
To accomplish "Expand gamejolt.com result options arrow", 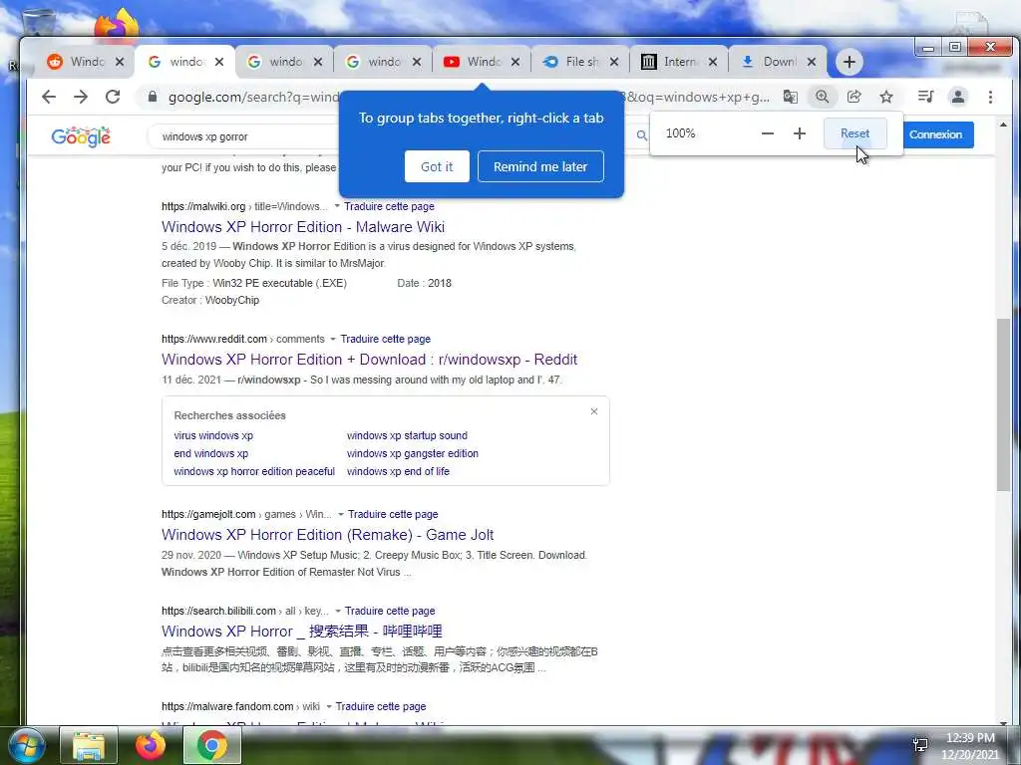I will coord(341,515).
